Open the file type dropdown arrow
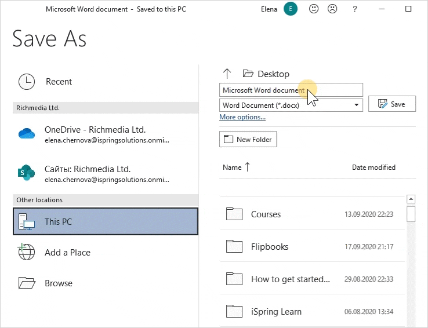Image resolution: width=428 pixels, height=328 pixels. [x=356, y=105]
